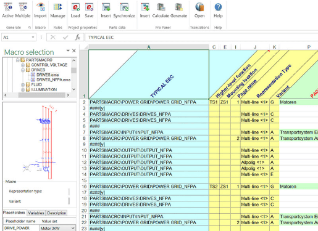Load project properties

tap(75, 10)
